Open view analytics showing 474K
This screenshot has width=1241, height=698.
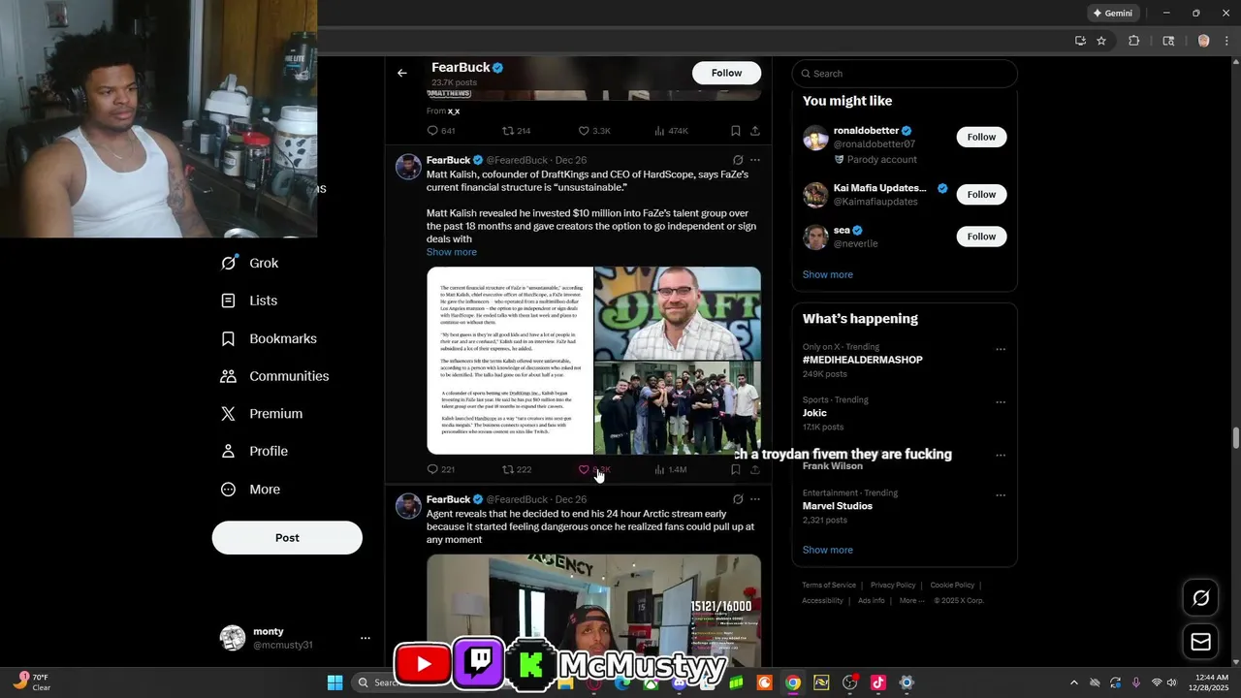[659, 131]
